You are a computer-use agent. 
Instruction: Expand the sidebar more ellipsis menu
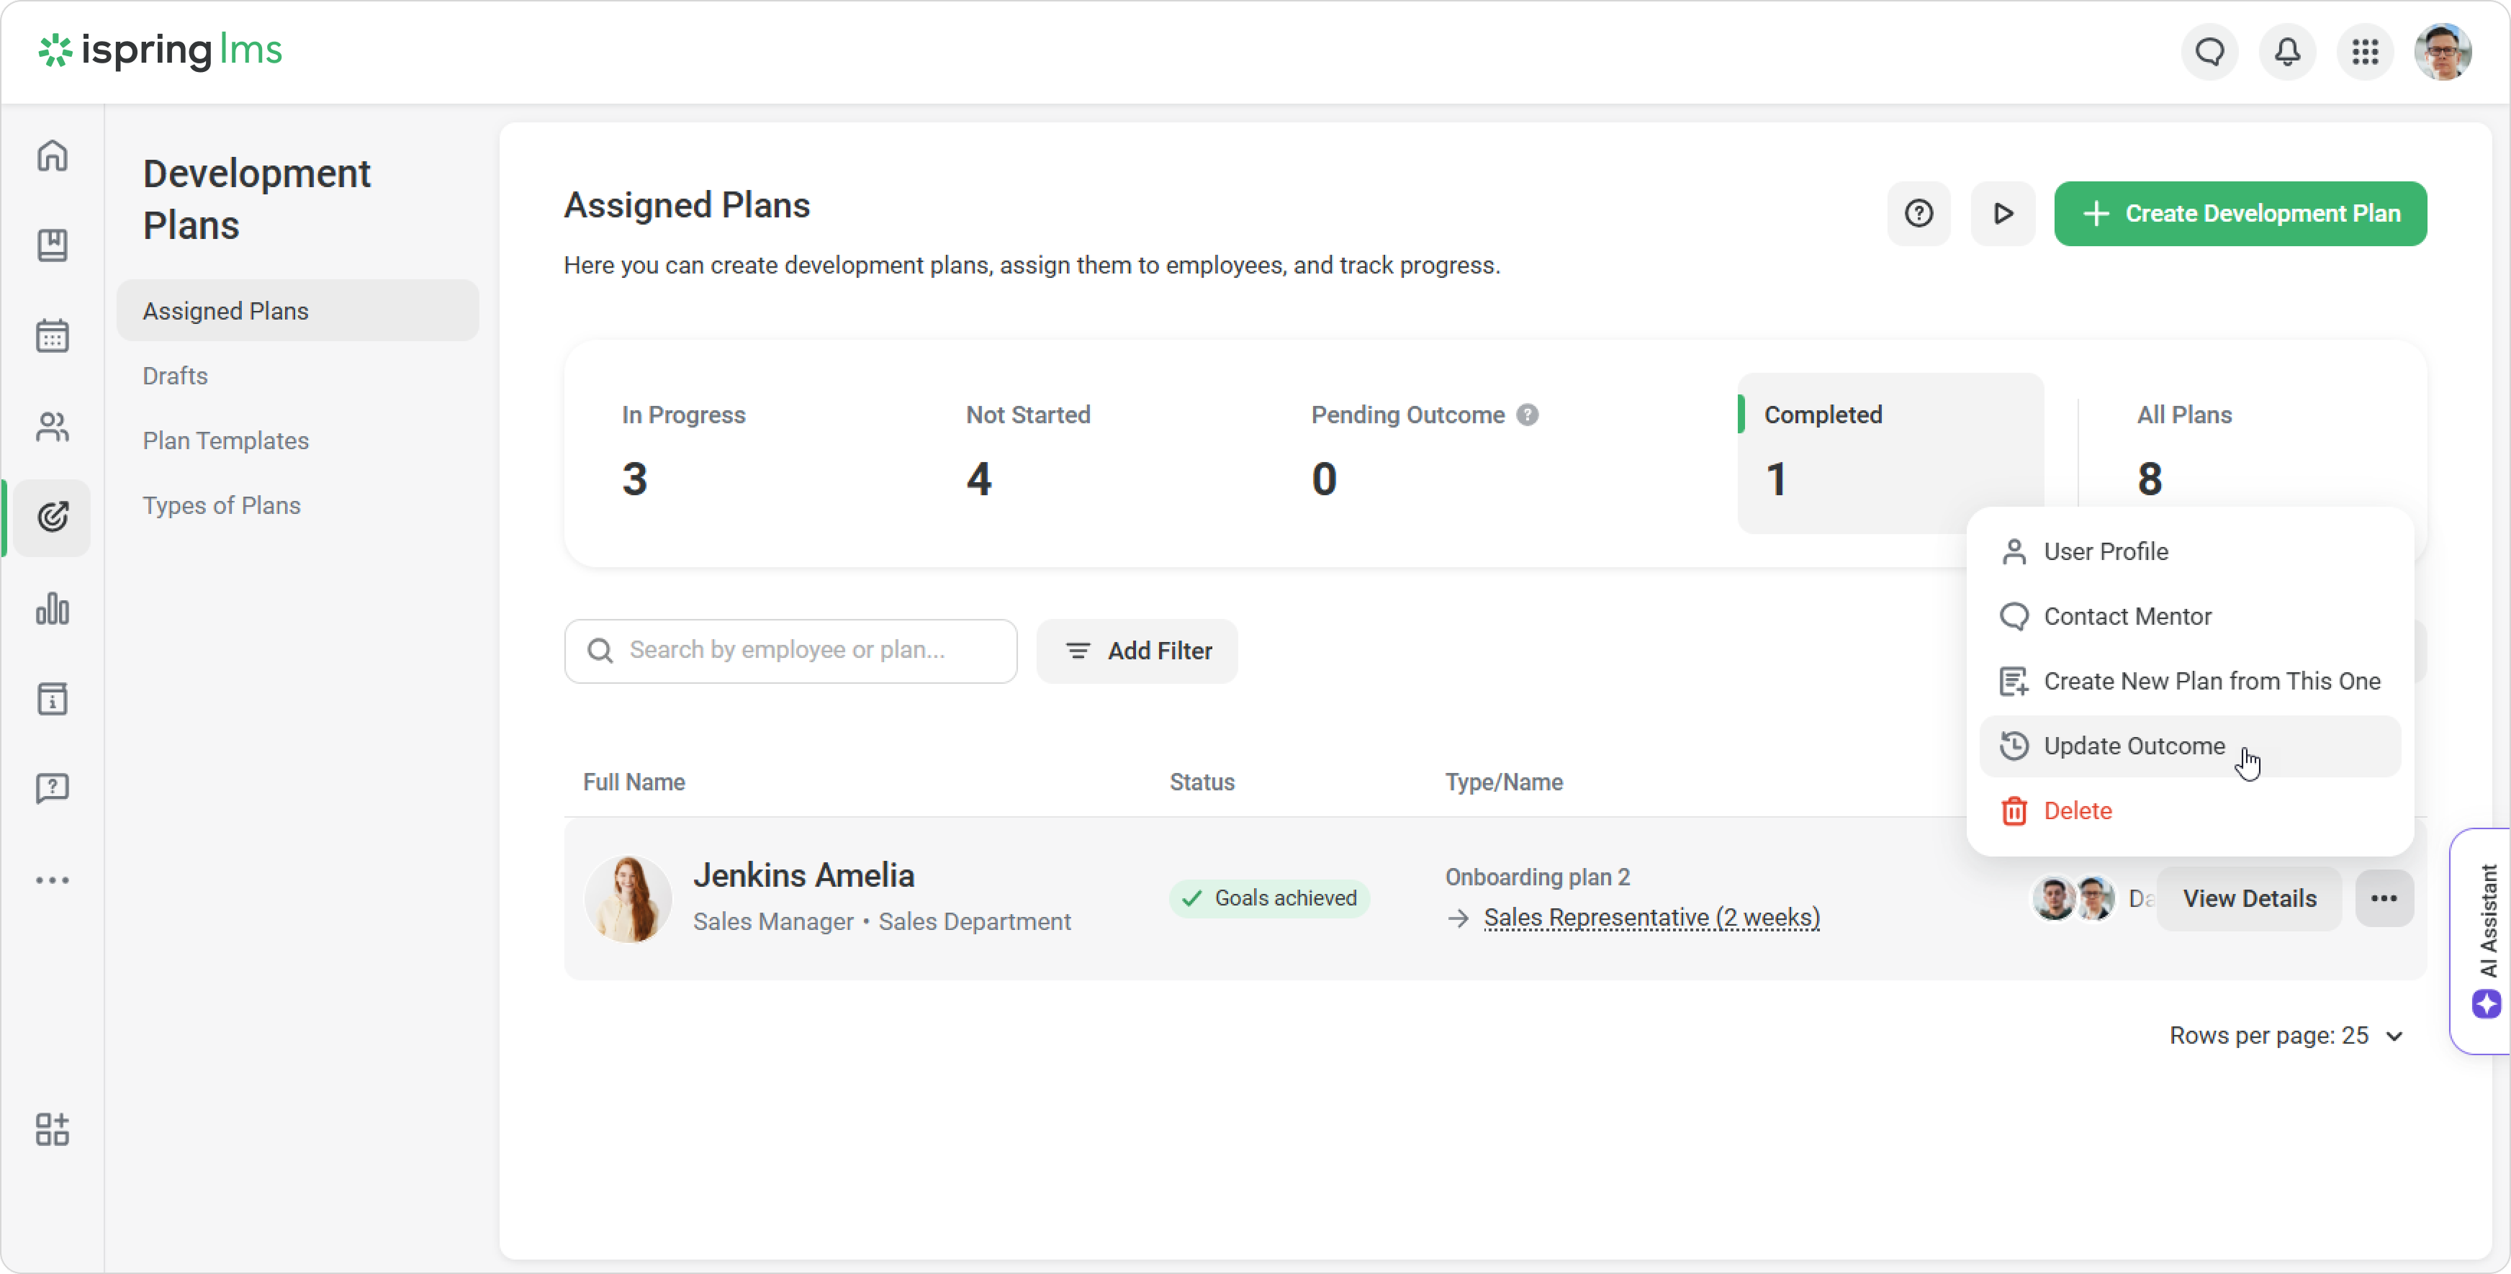[x=53, y=880]
